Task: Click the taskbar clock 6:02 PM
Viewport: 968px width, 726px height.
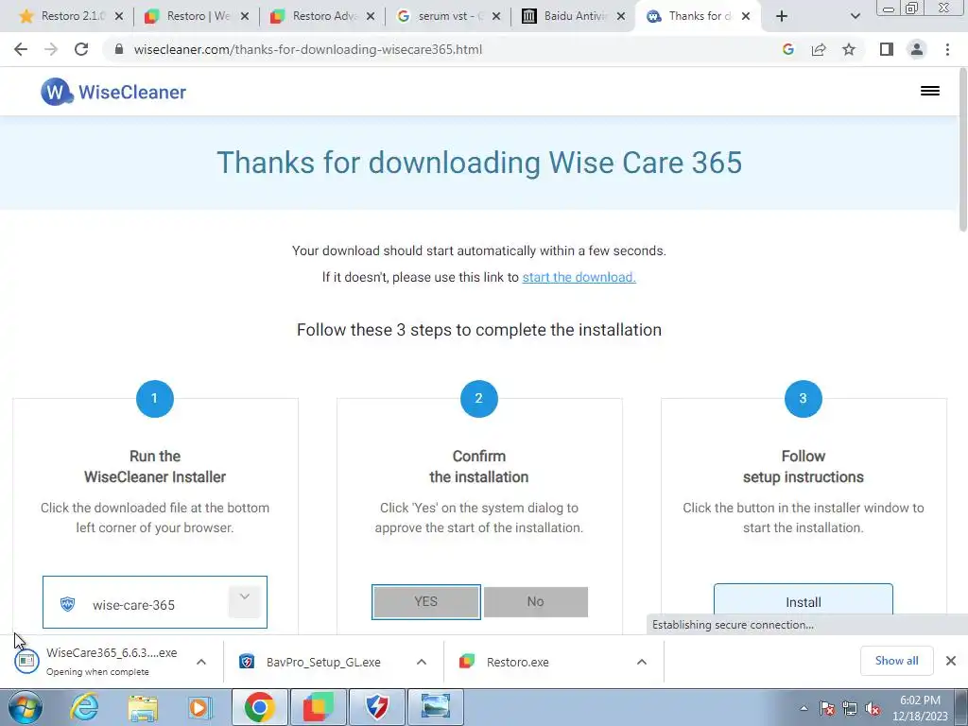Action: [x=920, y=708]
